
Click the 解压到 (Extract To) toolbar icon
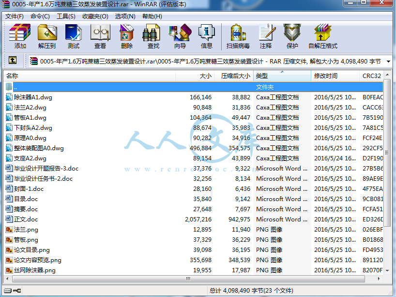pyautogui.click(x=47, y=32)
